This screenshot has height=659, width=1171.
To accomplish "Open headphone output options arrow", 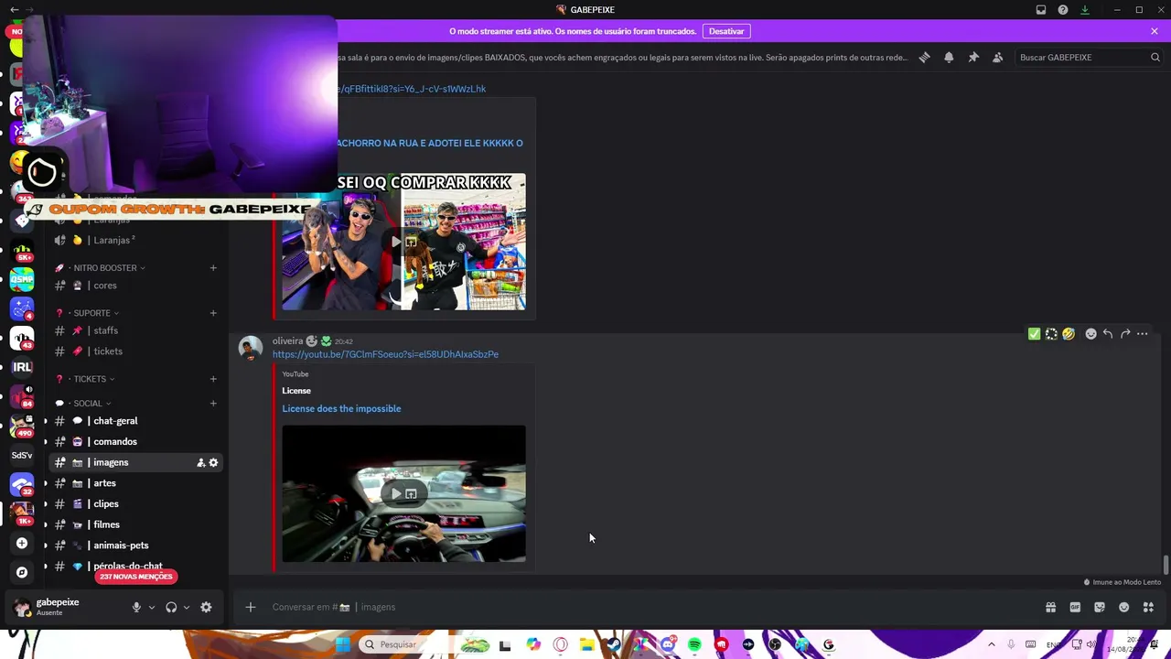I will pos(187,607).
